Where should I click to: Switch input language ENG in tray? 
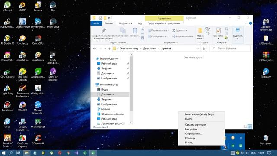click(x=253, y=153)
